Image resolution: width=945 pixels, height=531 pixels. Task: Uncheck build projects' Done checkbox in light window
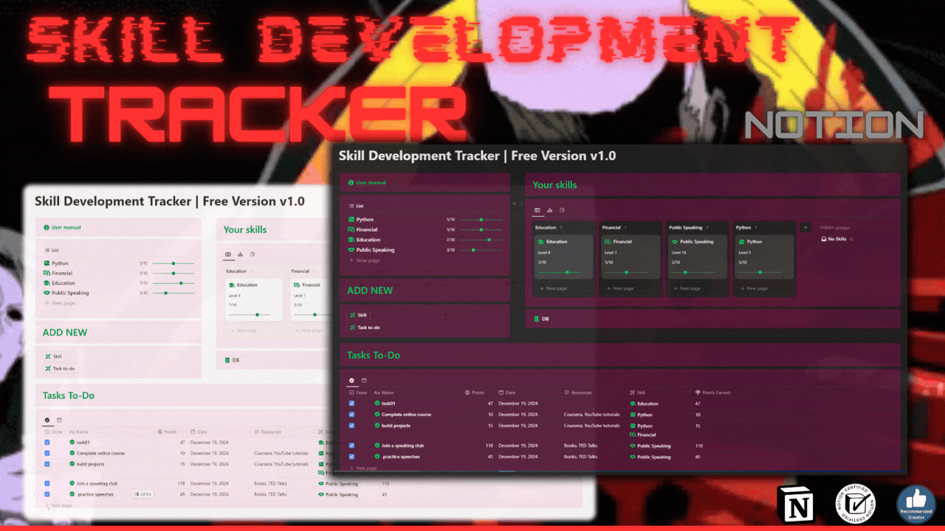(x=47, y=464)
